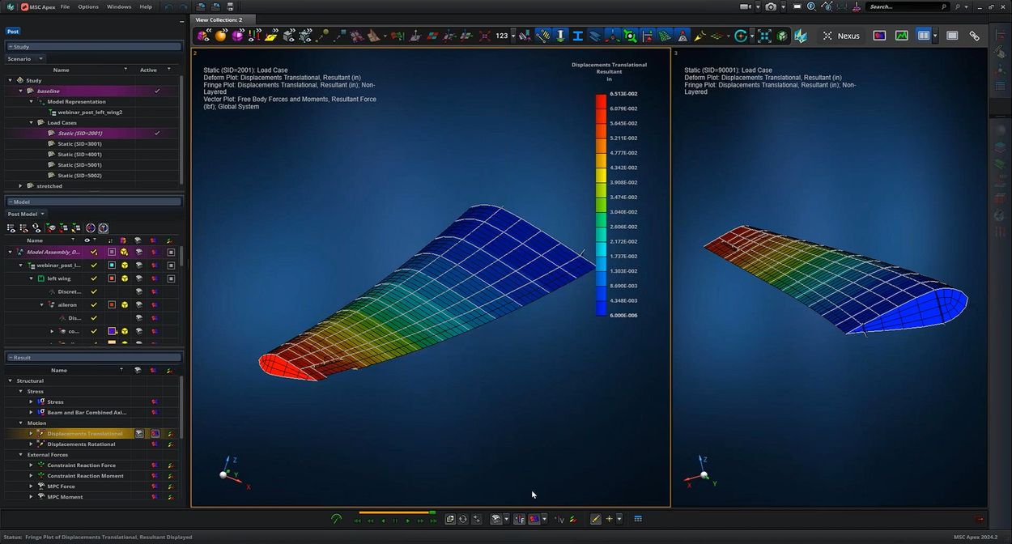Viewport: 1012px width, 544px height.
Task: Open the chart plot view icon
Action: 901,36
